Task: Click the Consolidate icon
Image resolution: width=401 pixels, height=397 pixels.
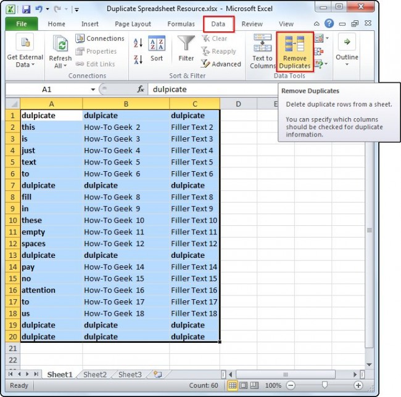Action: coord(319,52)
